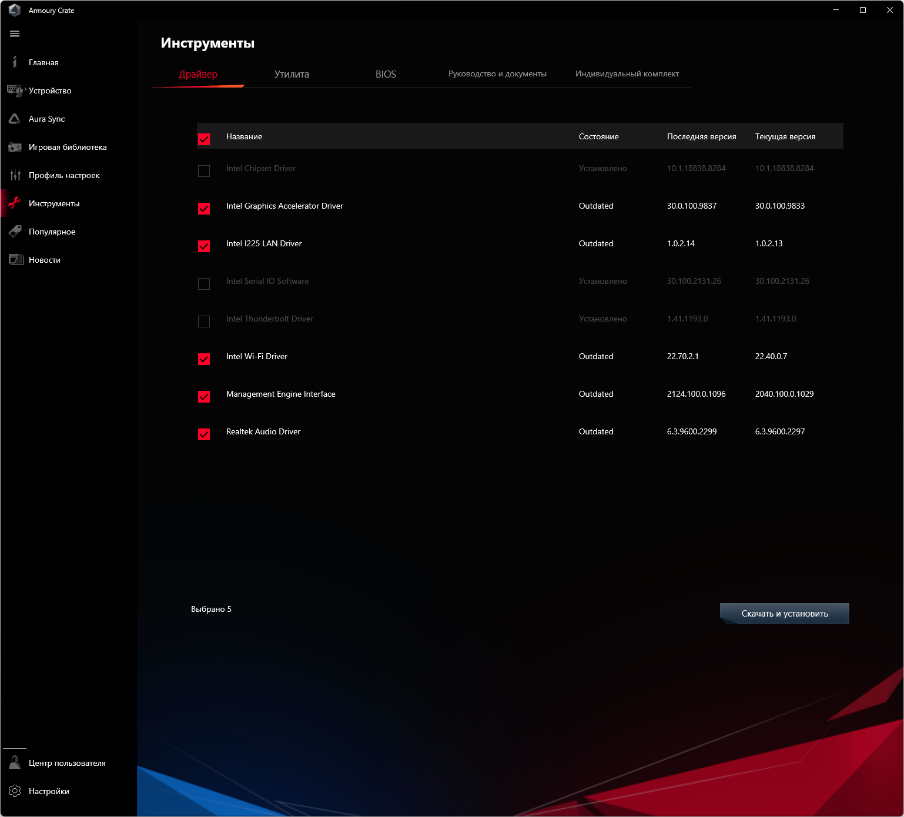
Task: Switch to the Драйвер tab
Action: [198, 74]
